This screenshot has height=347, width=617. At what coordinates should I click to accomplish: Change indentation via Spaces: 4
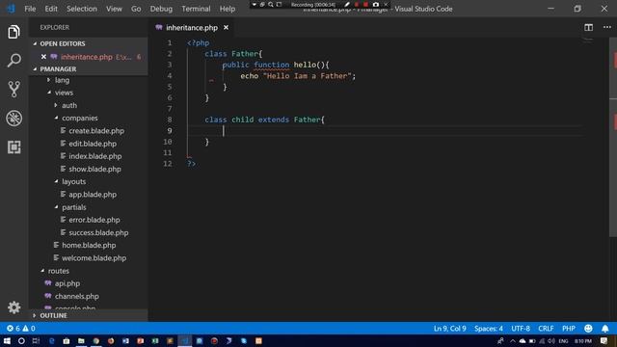(489, 328)
